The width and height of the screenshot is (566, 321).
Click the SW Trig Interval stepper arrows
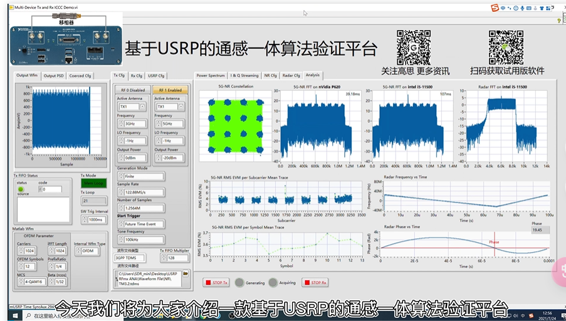pyautogui.click(x=85, y=219)
